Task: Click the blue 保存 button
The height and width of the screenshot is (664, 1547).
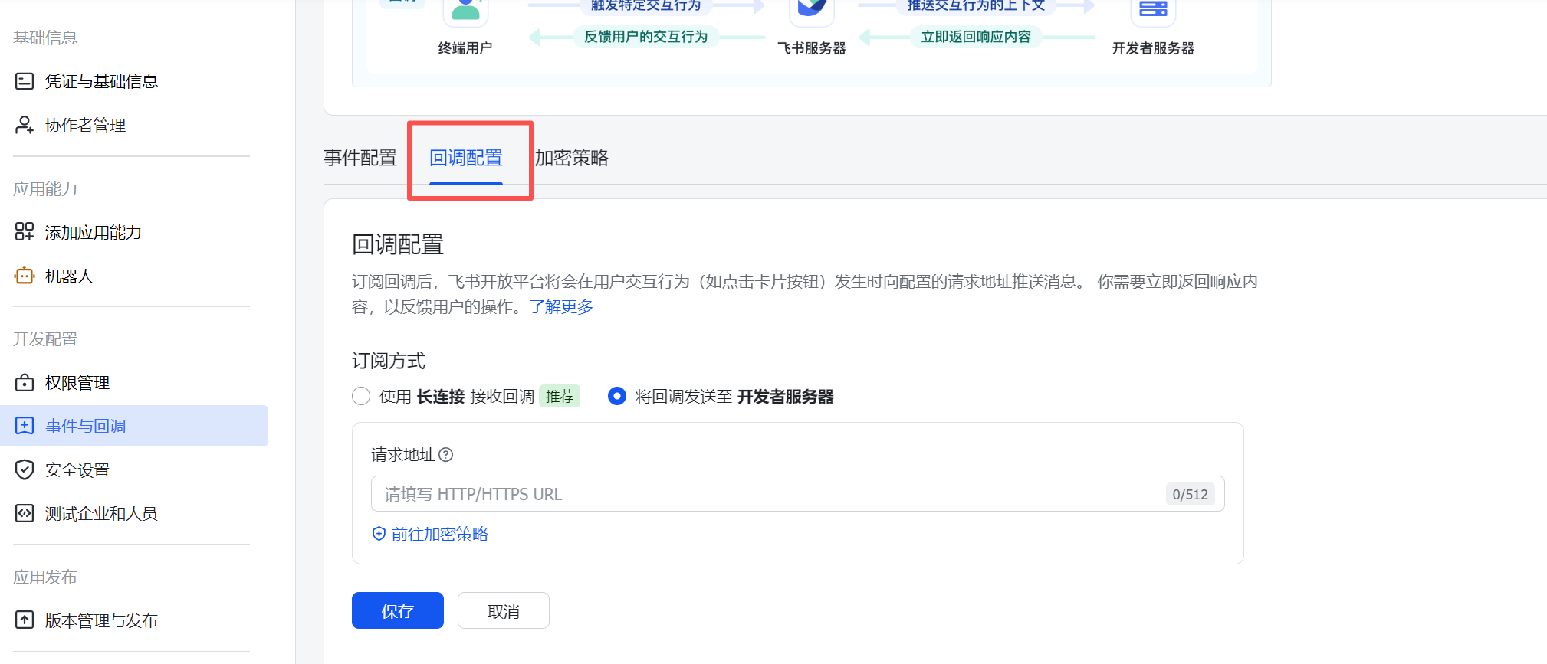Action: (397, 610)
